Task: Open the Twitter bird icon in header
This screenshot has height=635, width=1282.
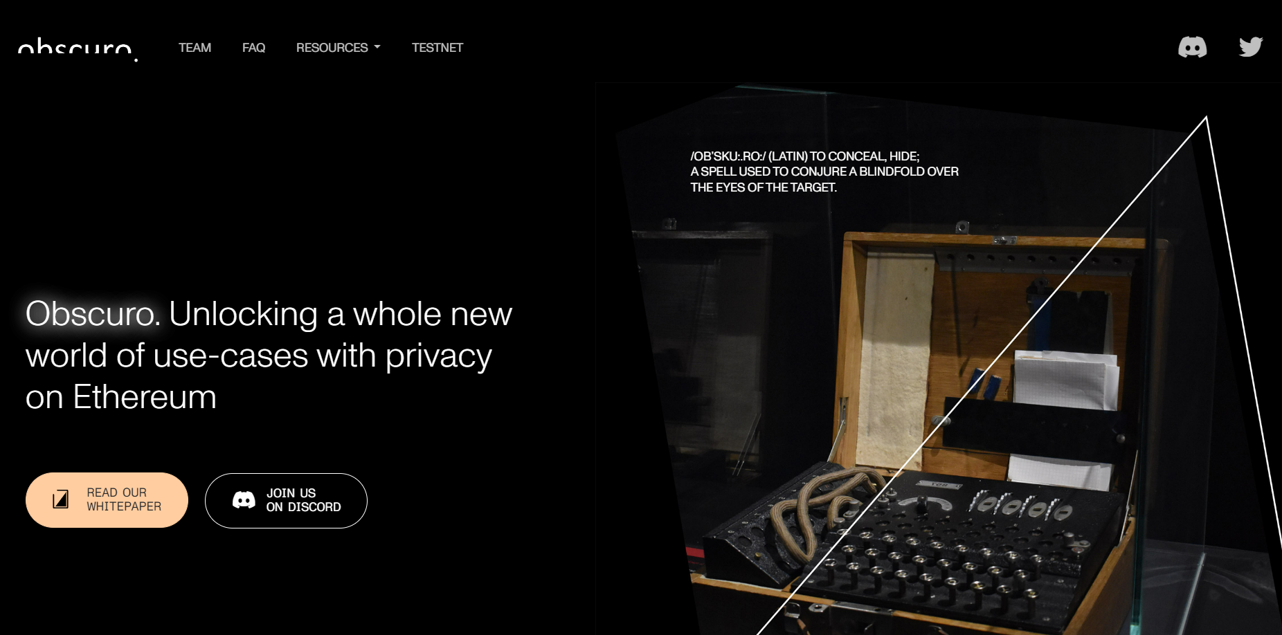Action: click(1251, 47)
